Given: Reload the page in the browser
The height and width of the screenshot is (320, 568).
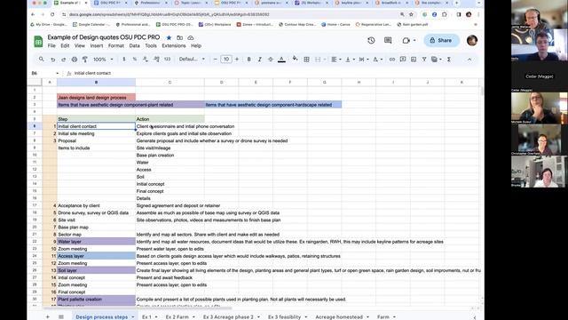Looking at the screenshot, I should point(52,14).
